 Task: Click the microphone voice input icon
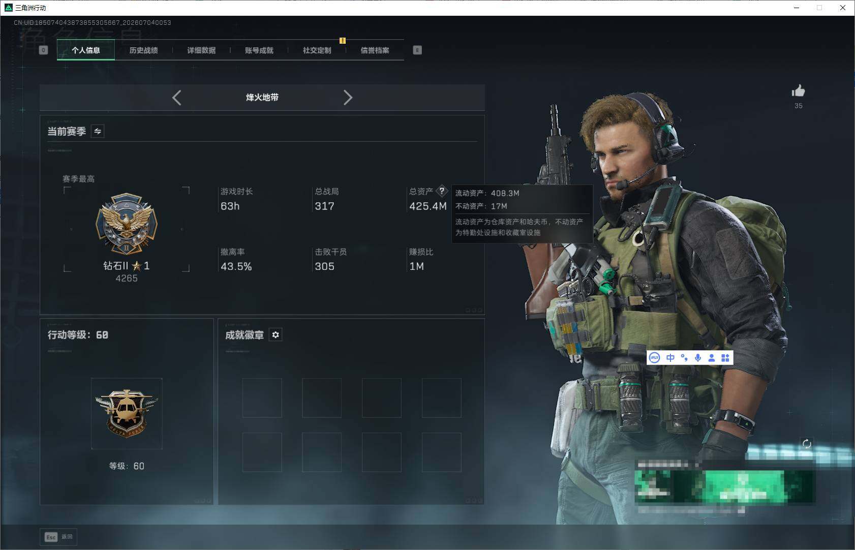[698, 358]
